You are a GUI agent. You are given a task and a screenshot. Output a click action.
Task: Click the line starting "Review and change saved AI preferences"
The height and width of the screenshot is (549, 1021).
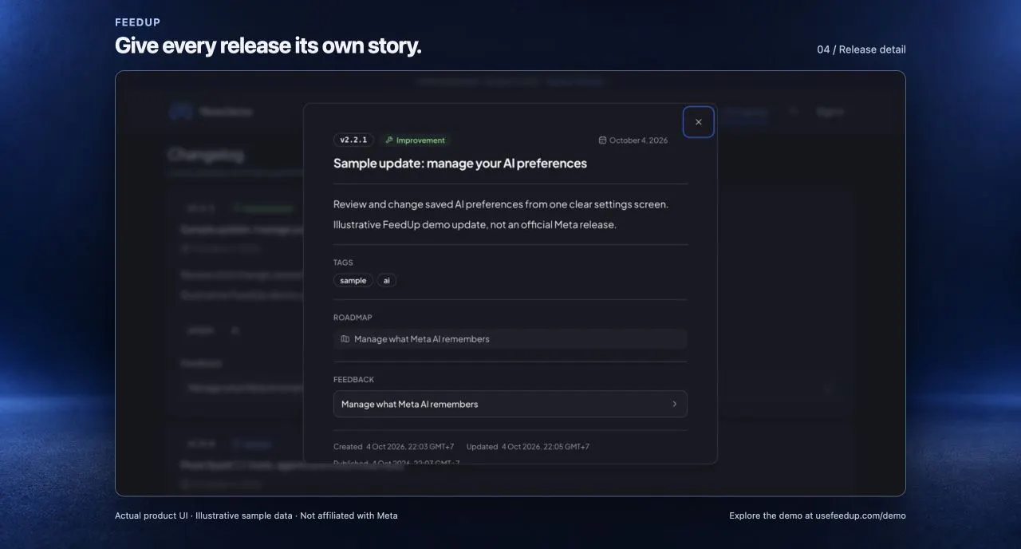[501, 204]
